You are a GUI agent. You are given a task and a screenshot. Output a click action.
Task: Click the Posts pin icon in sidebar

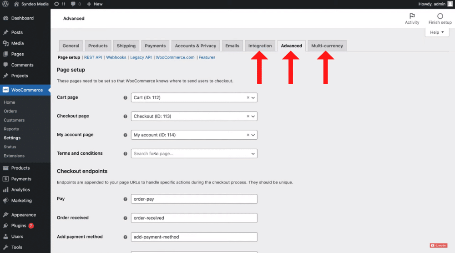(x=5, y=32)
